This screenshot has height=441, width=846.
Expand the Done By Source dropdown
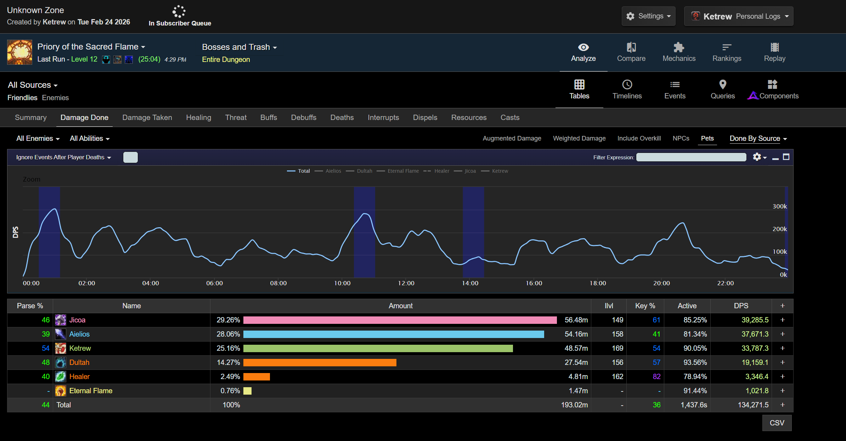758,139
